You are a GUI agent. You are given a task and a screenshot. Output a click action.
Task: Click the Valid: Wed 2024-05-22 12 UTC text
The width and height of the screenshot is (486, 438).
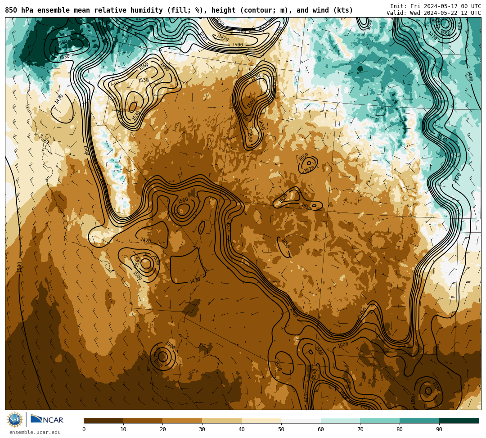pos(434,13)
